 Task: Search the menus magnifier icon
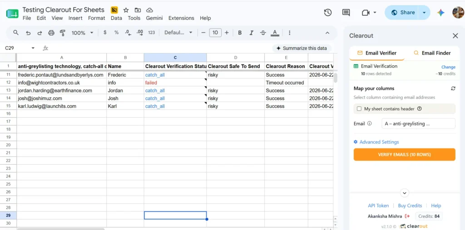(x=16, y=33)
